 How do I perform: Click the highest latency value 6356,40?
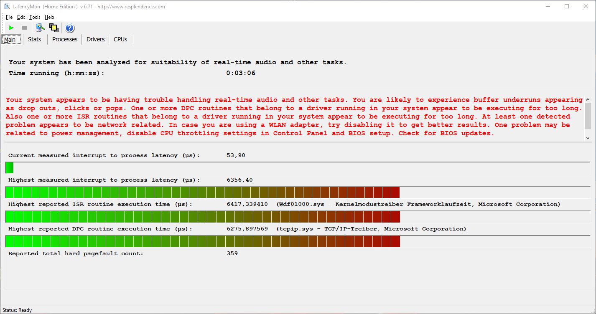tap(239, 180)
